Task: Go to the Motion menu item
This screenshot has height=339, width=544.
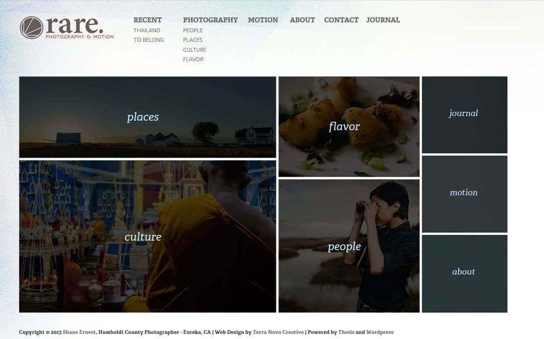Action: click(262, 20)
